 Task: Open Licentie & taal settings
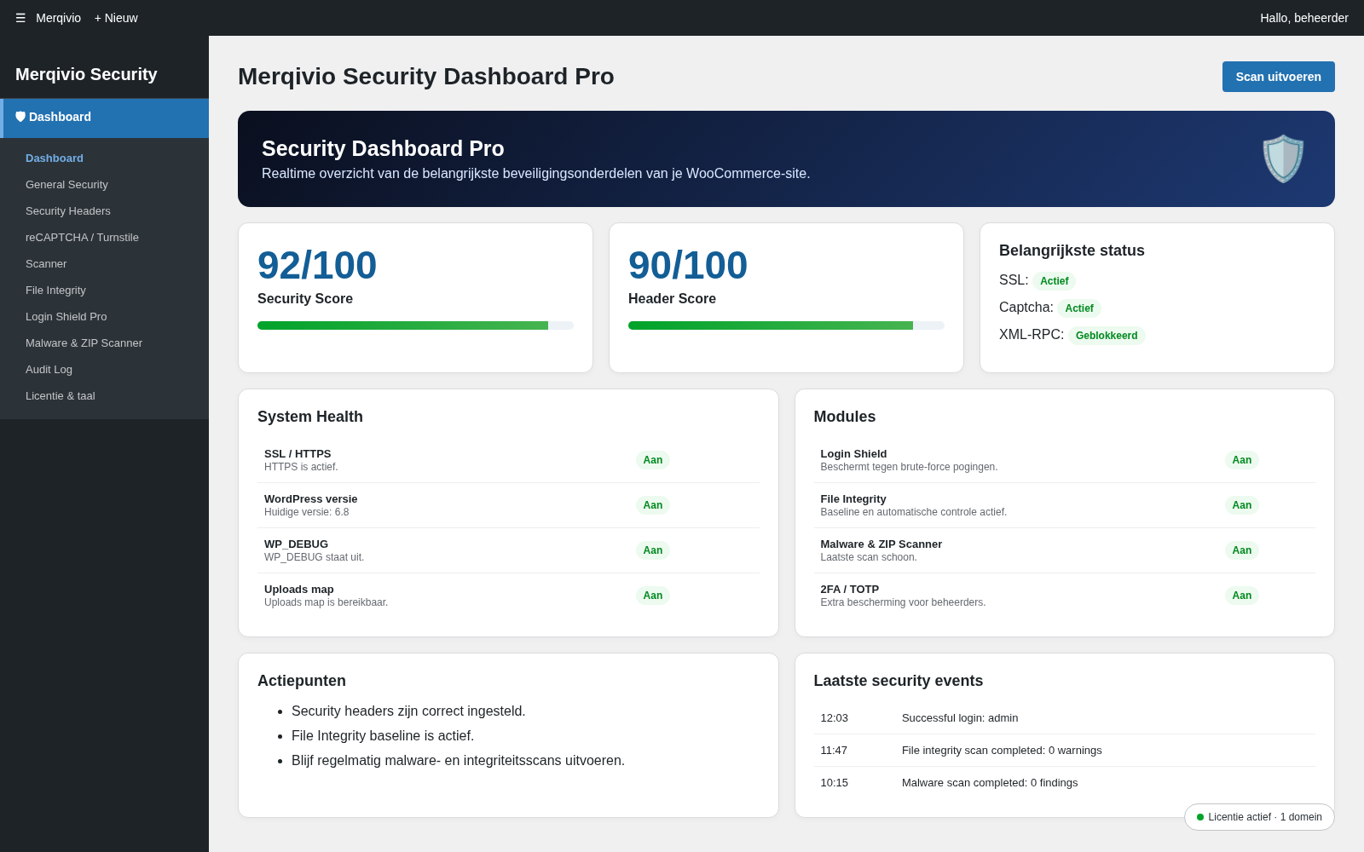pos(61,396)
